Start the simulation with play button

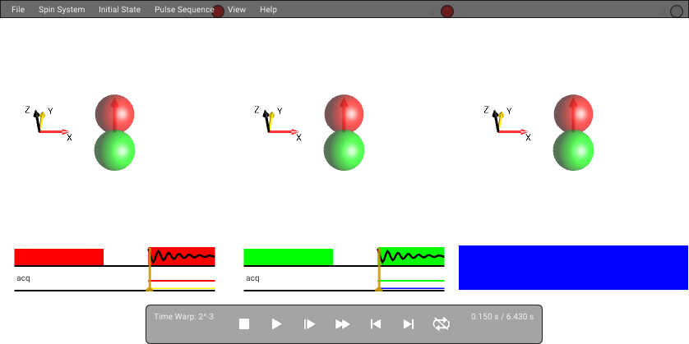277,324
